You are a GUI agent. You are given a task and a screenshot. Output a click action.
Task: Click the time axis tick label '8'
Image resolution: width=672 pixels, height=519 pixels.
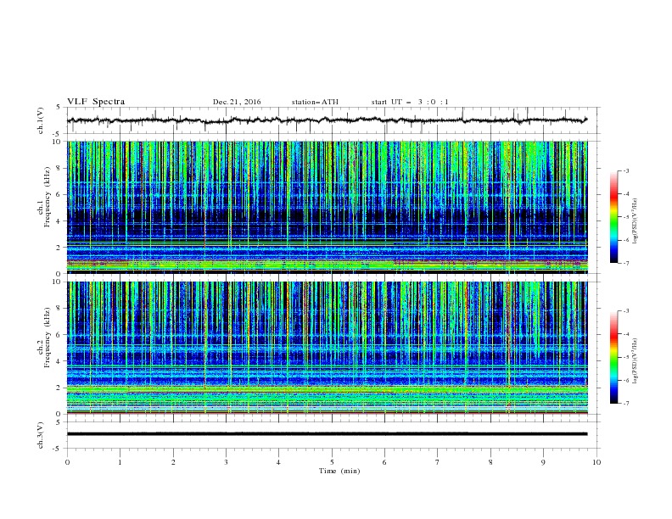(x=490, y=462)
